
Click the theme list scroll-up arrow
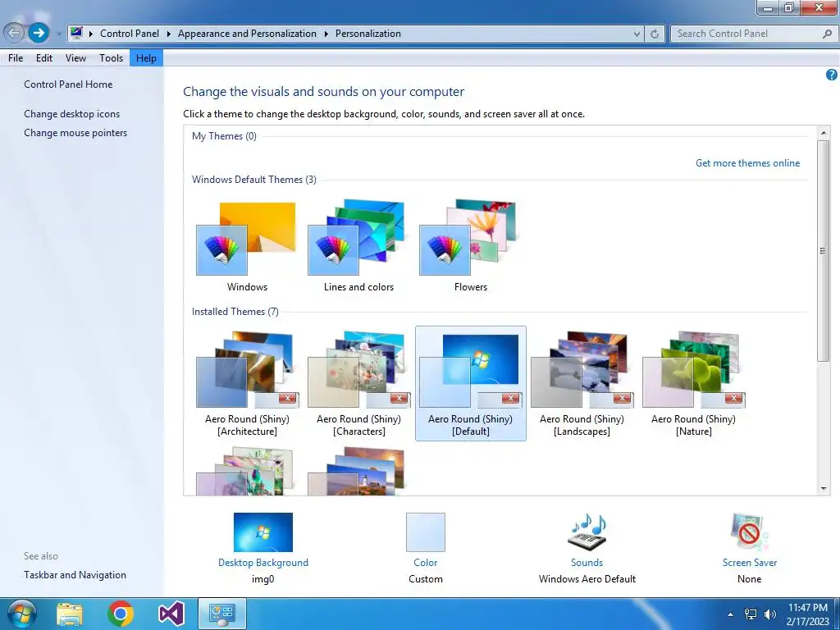[824, 132]
